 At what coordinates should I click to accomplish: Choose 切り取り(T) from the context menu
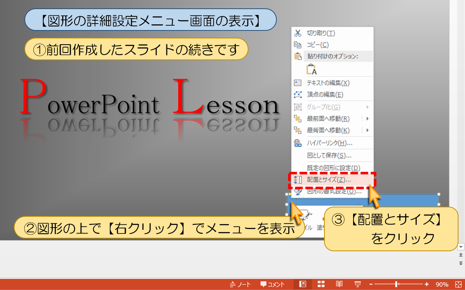coord(332,33)
